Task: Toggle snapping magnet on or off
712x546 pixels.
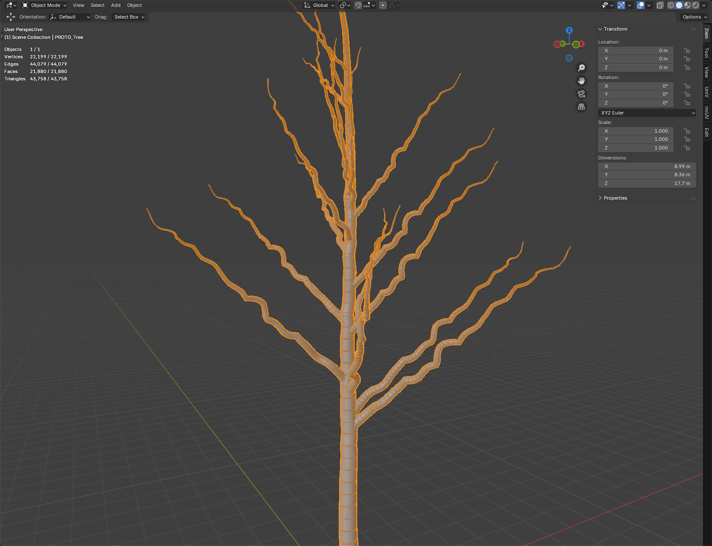Action: 358,5
